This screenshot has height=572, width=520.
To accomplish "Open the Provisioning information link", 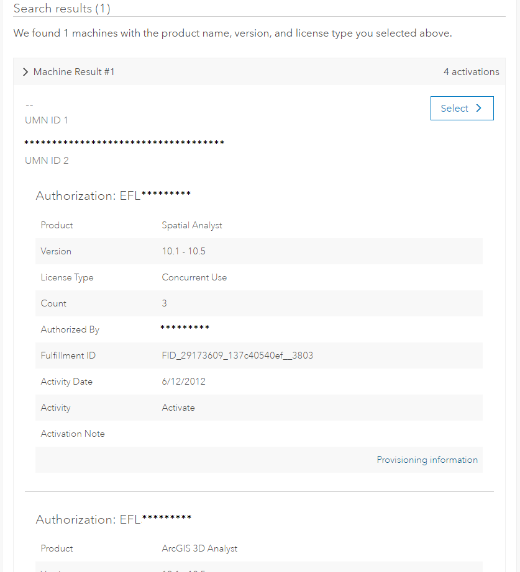I will point(427,460).
